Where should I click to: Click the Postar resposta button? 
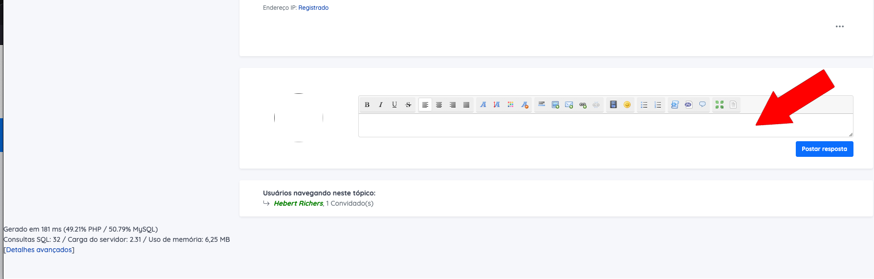[824, 149]
